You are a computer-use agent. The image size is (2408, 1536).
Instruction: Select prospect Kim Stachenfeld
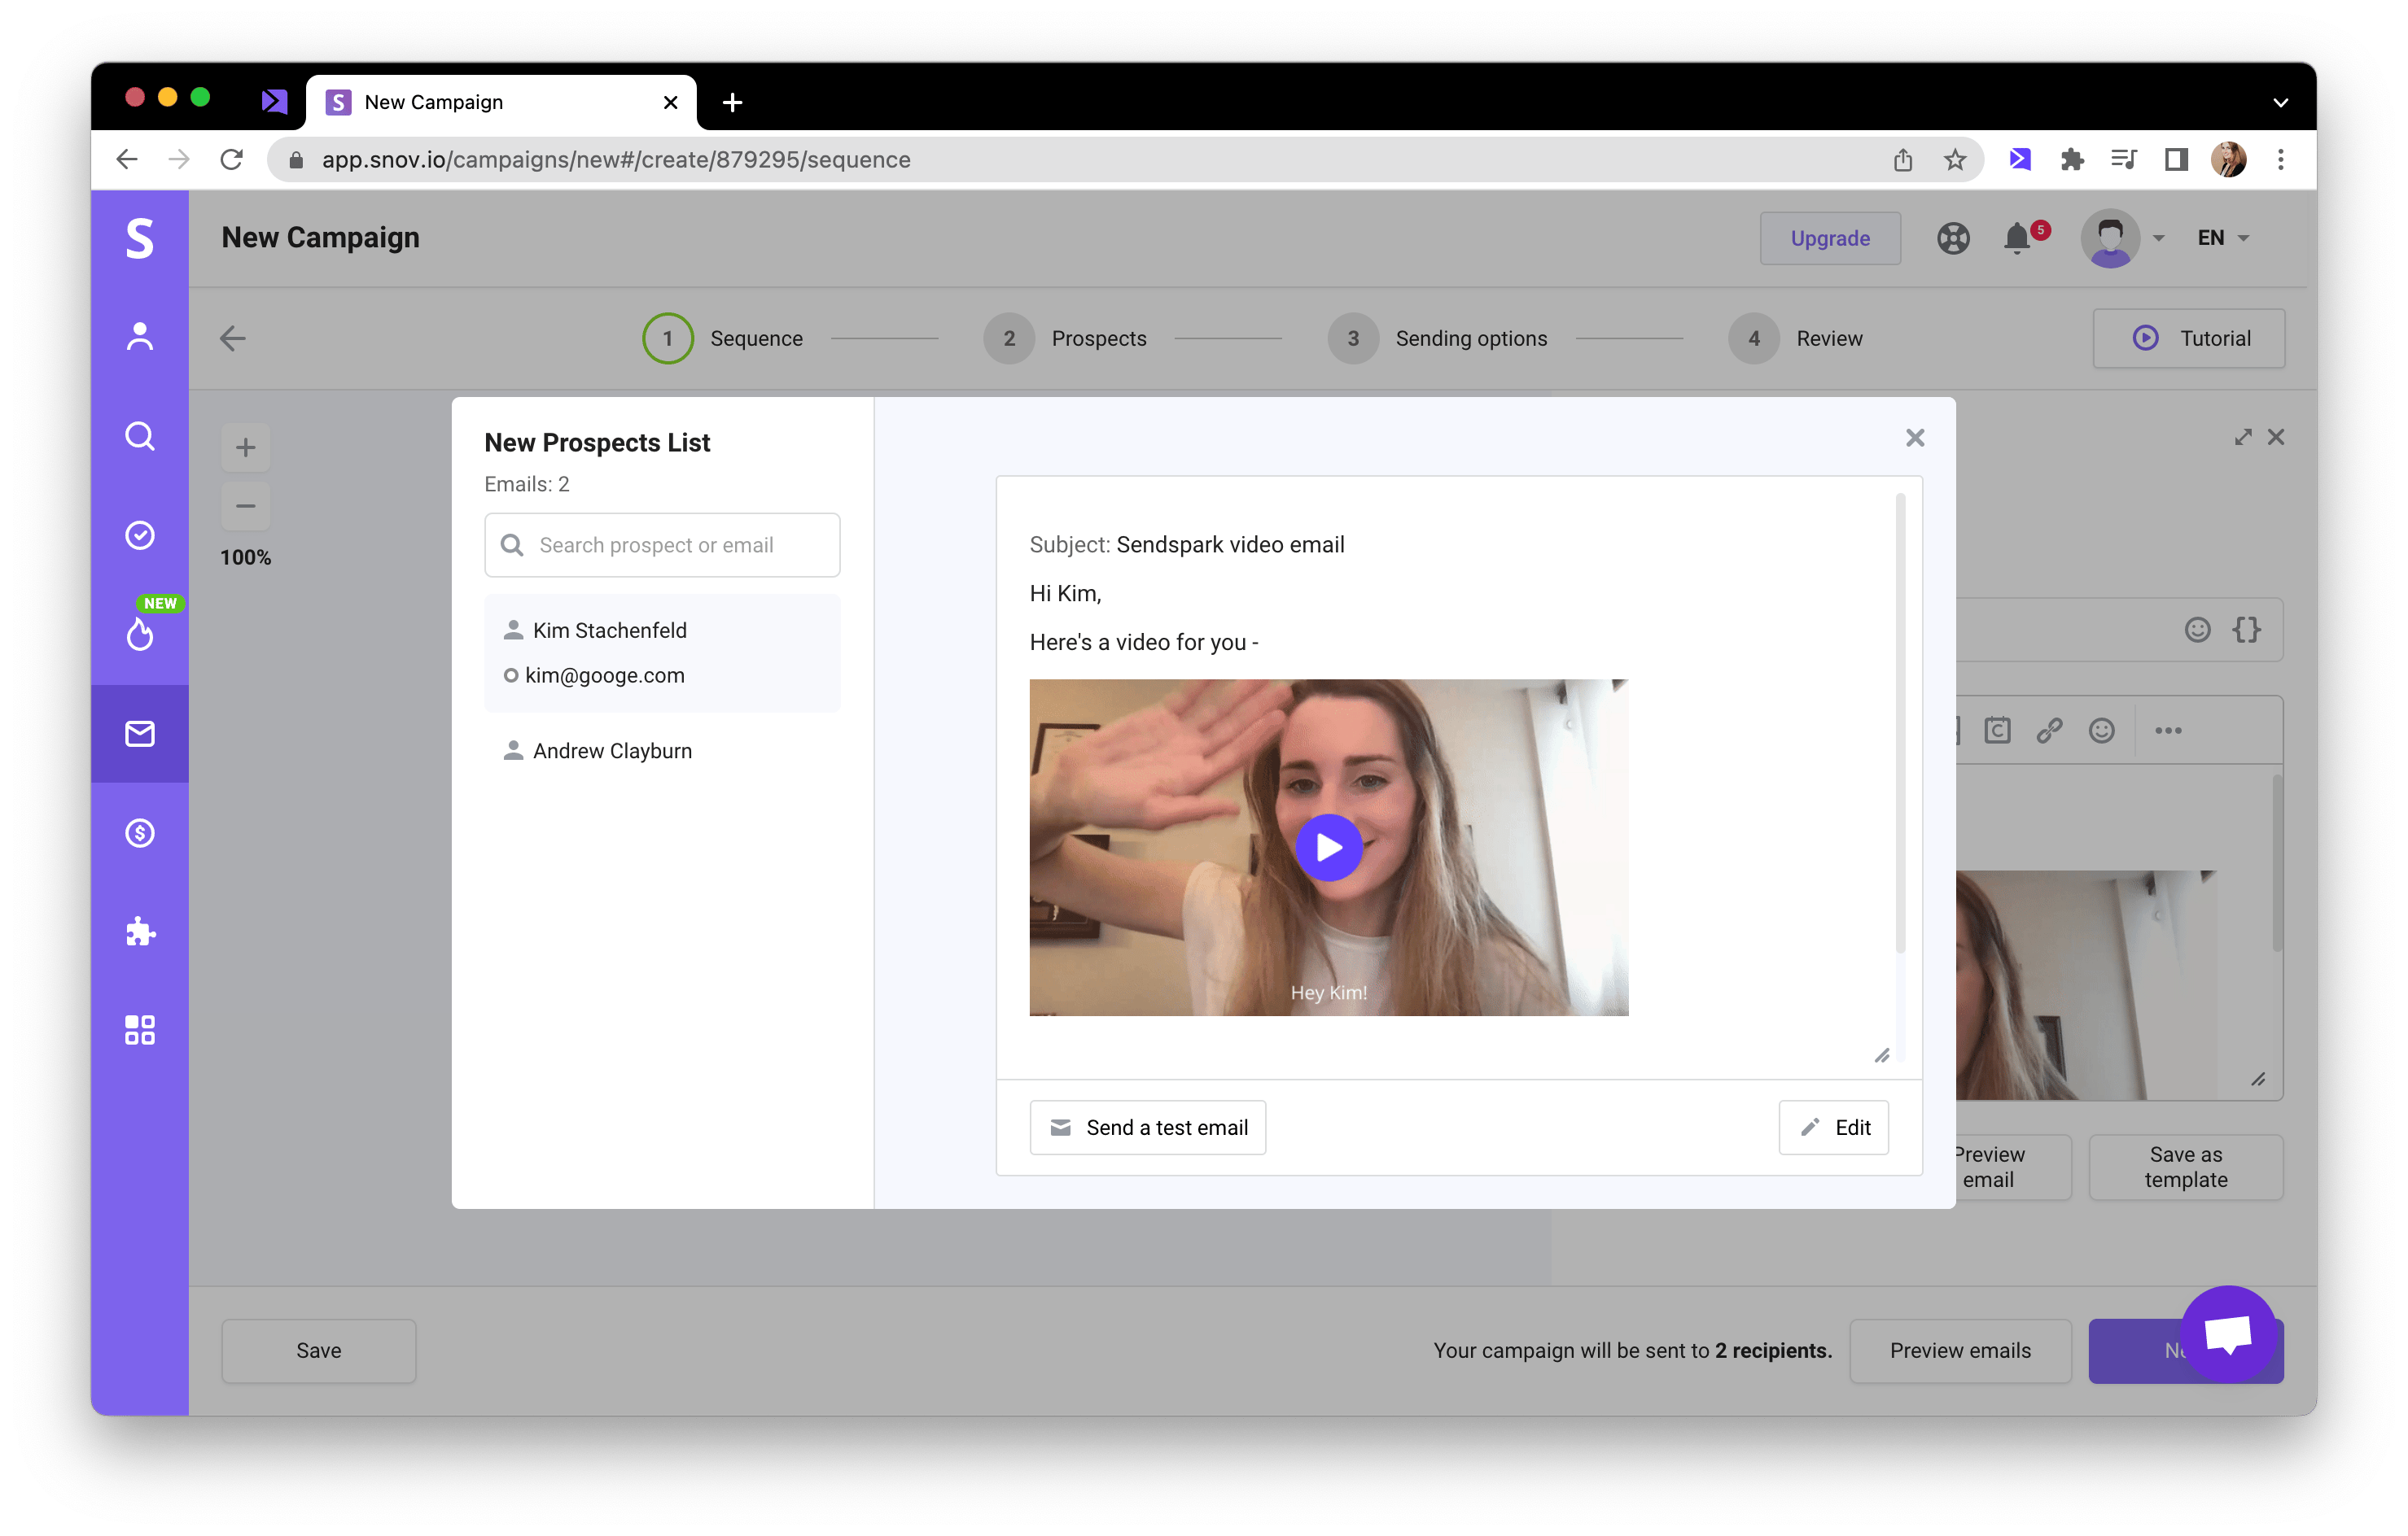tap(609, 630)
